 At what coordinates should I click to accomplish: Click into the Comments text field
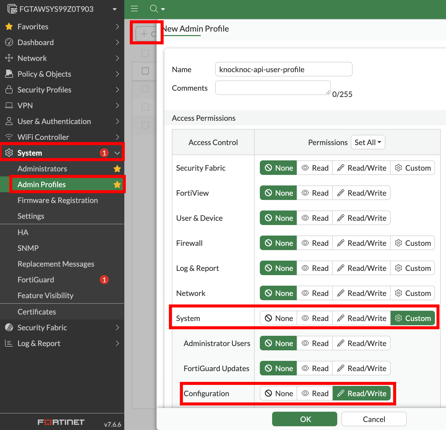coord(273,88)
